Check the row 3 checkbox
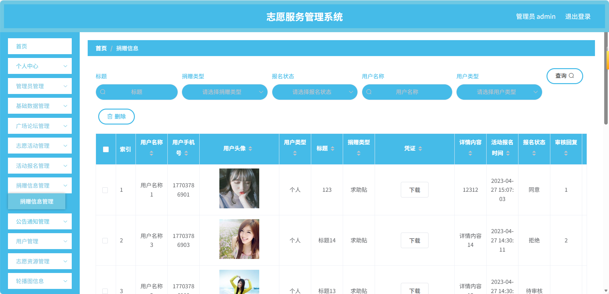 (105, 291)
